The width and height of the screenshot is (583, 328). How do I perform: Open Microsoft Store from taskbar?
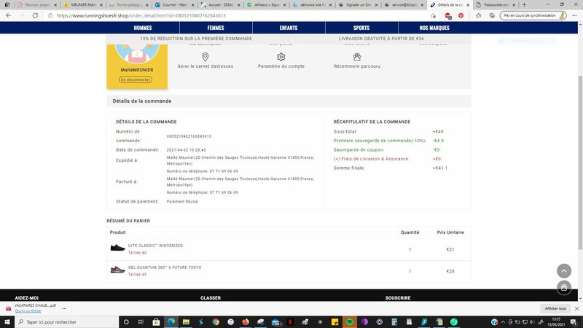tap(156, 322)
